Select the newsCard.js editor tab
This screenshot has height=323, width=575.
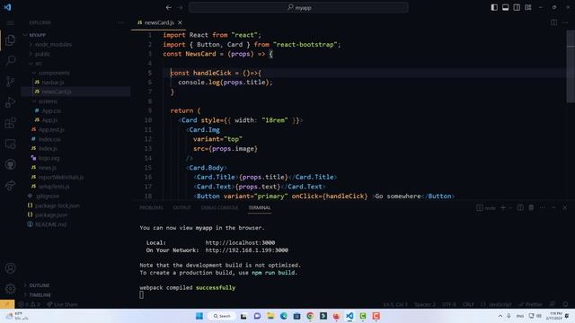click(x=159, y=22)
